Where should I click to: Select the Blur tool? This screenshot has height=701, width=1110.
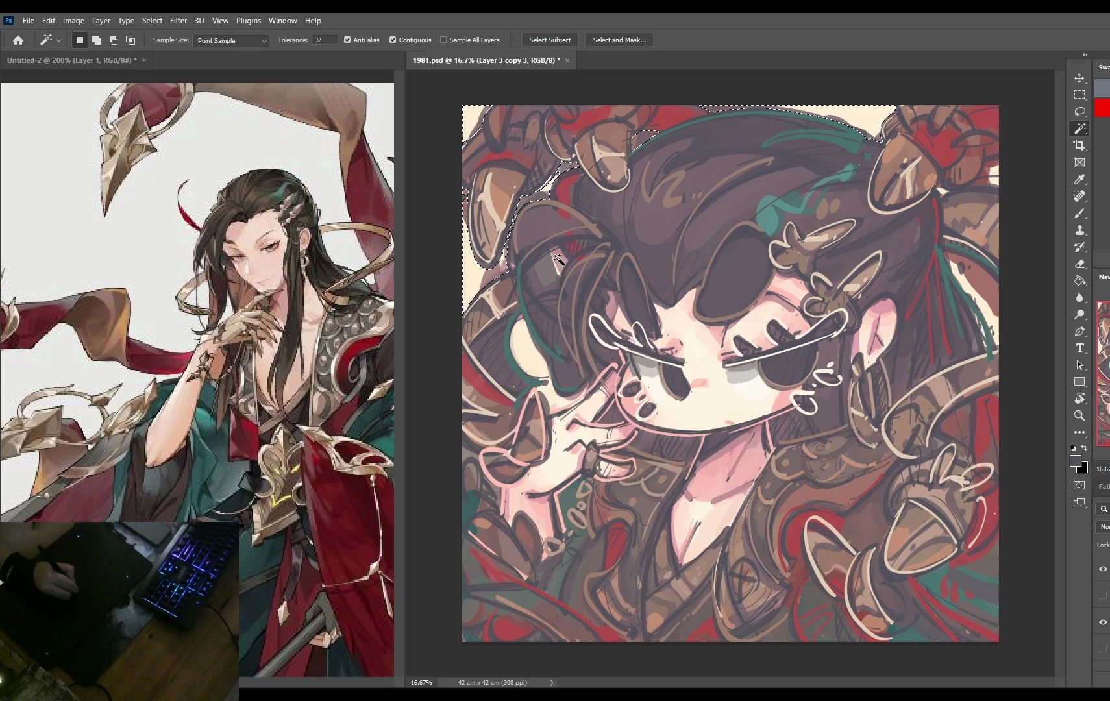(x=1079, y=297)
